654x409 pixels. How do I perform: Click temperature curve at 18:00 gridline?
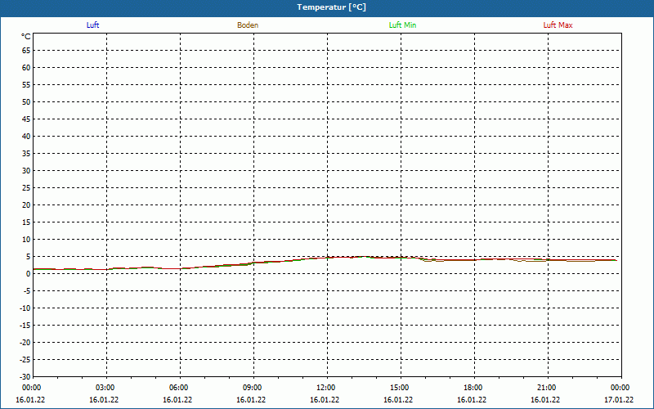click(475, 260)
